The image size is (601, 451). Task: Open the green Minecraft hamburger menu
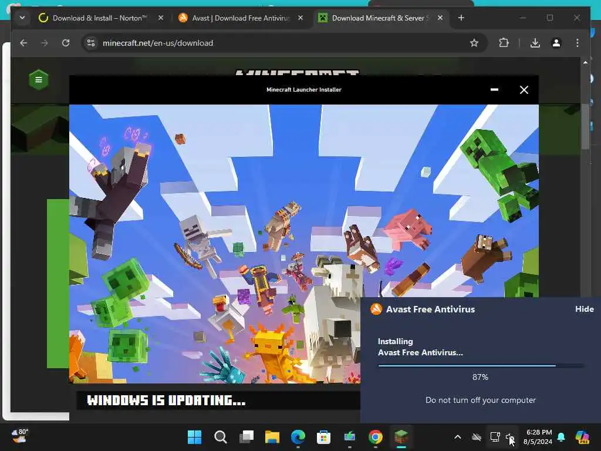tap(39, 80)
